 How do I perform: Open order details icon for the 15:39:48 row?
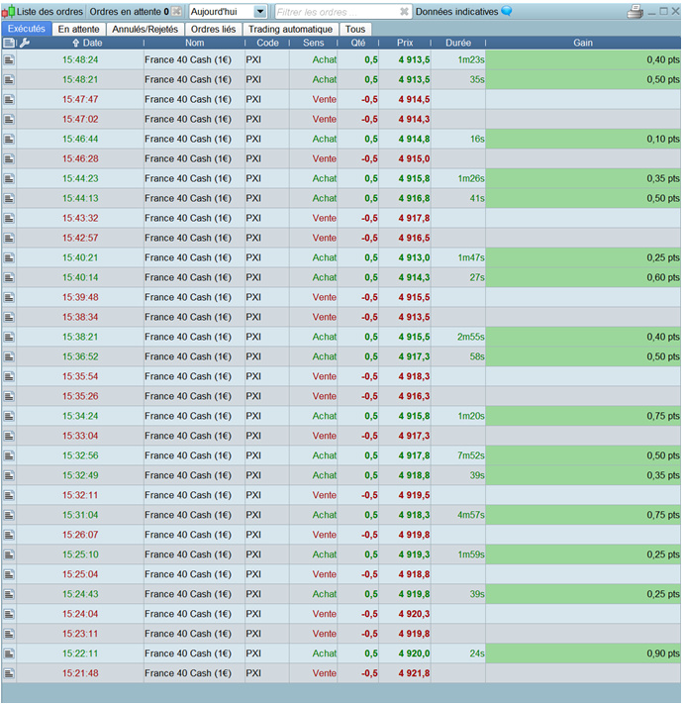(x=9, y=297)
